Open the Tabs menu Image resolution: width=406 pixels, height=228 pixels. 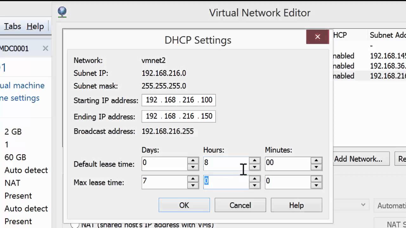(x=12, y=26)
